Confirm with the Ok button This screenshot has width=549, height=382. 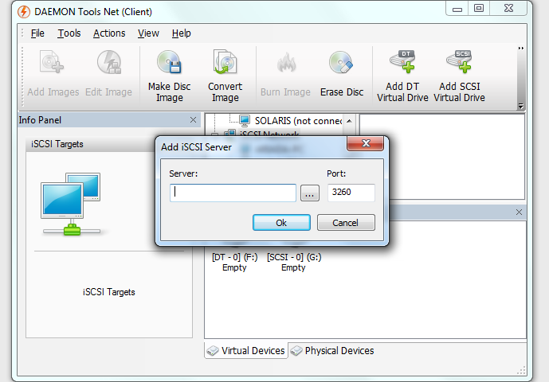pyautogui.click(x=281, y=223)
